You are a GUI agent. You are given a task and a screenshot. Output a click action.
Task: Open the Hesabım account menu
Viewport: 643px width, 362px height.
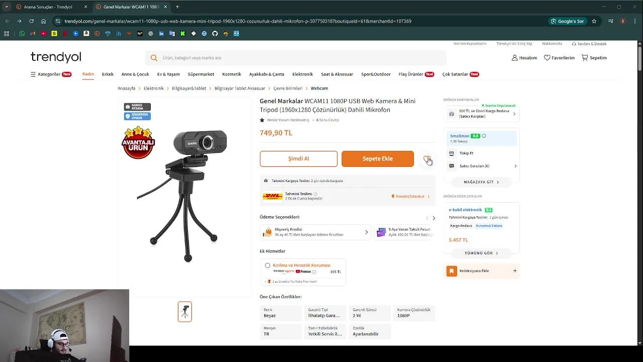click(524, 58)
